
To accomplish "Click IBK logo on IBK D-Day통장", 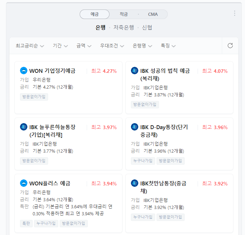I will coord(134,127).
